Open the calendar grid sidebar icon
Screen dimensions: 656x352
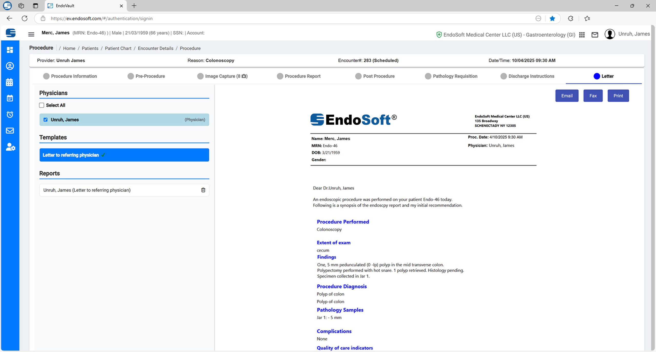tap(10, 82)
